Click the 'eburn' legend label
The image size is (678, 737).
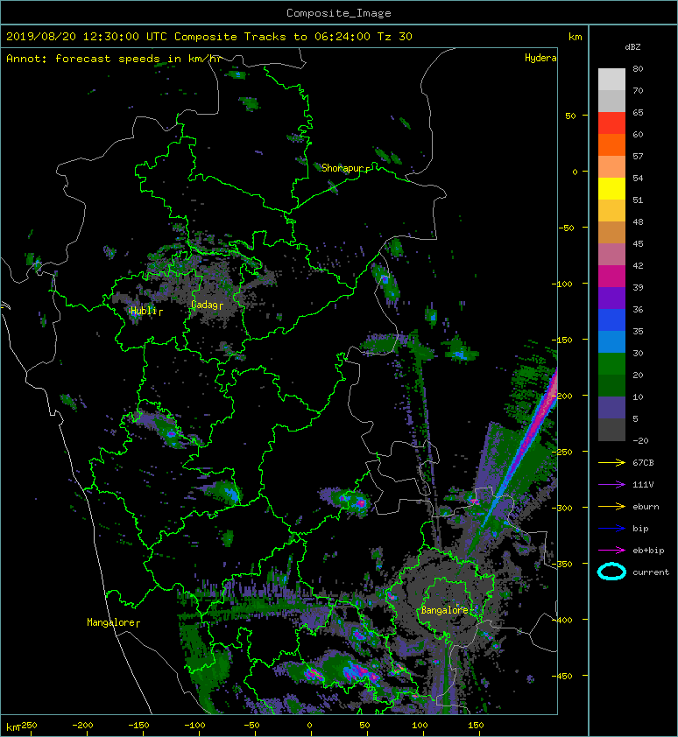coord(646,507)
